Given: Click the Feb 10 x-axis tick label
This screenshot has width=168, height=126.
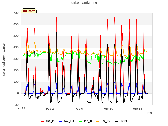Looking at the screenshot, I should tap(108, 109).
